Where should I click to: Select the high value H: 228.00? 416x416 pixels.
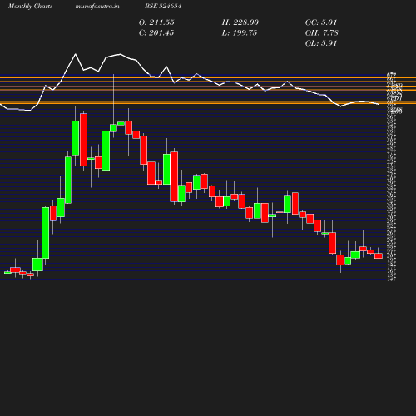[x=240, y=22]
